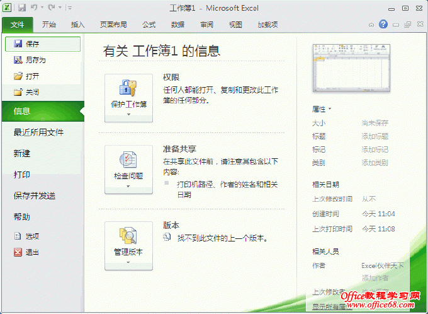Click the 另存为 Save As icon

(18, 60)
